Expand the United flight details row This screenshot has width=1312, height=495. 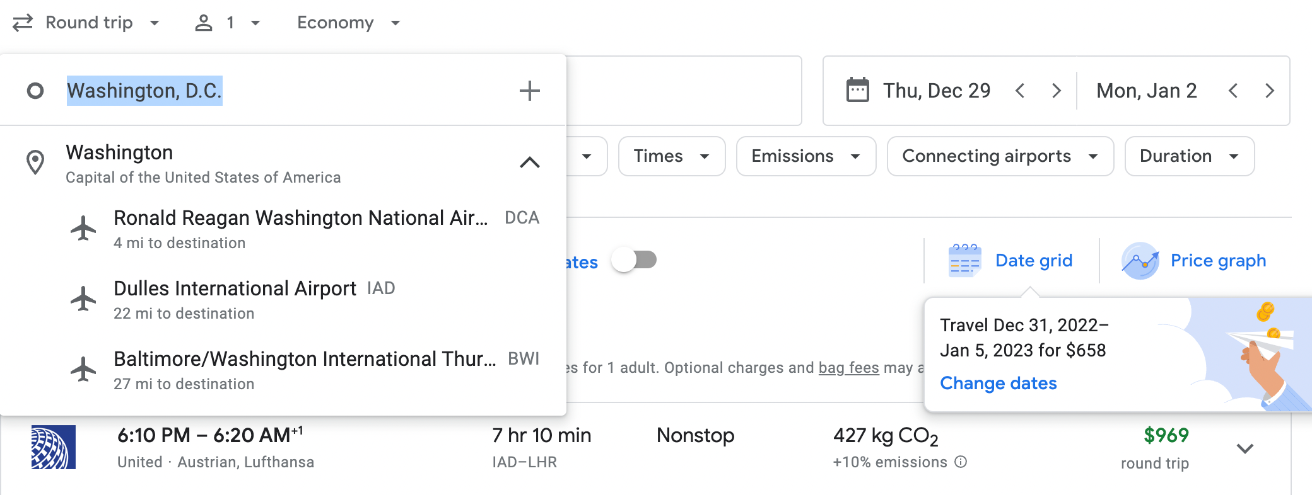point(1245,448)
